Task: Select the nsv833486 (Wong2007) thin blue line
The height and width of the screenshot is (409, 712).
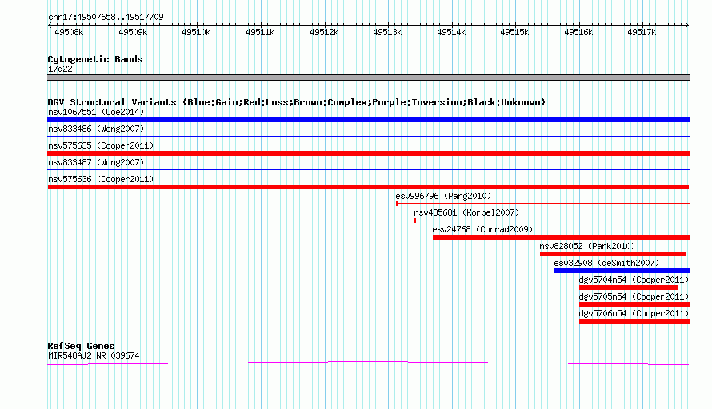Action: point(368,136)
